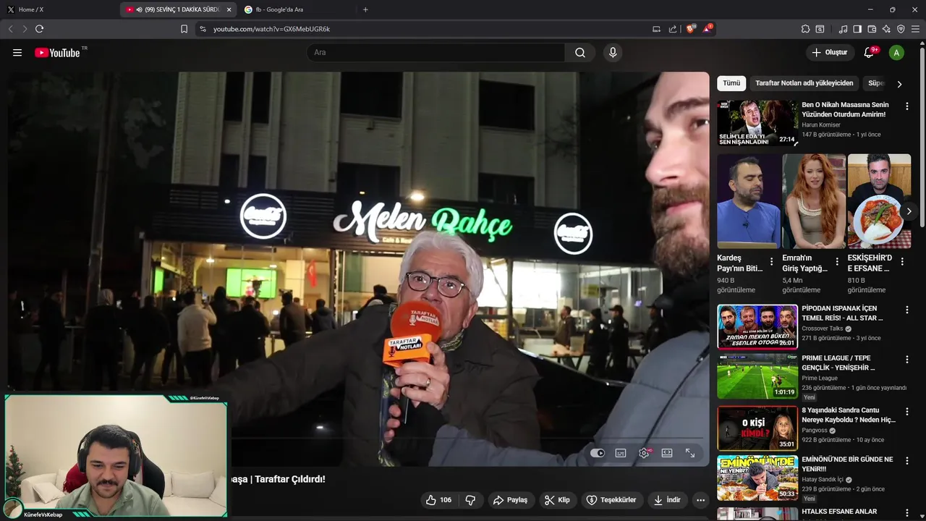Show browser sidebar panel
926x521 pixels.
click(857, 29)
